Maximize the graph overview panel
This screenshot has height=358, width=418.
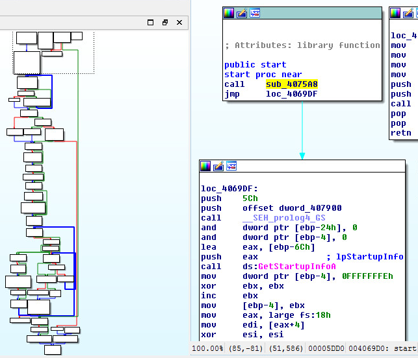(x=151, y=23)
